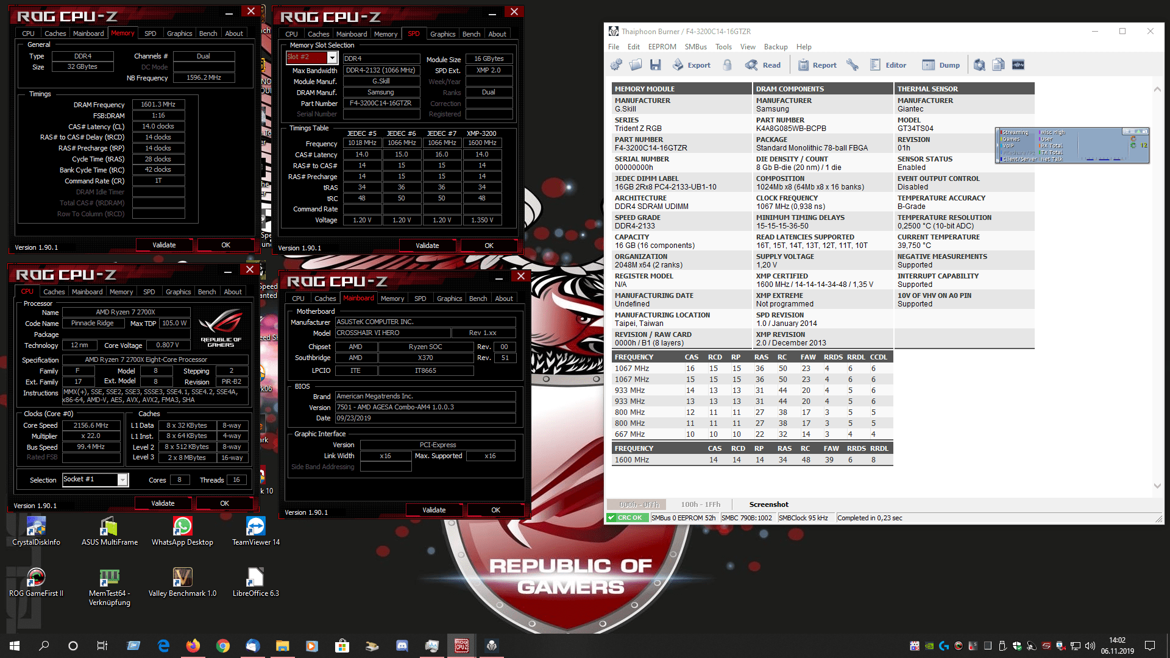1170x658 pixels.
Task: Open the notification action center
Action: click(1150, 646)
